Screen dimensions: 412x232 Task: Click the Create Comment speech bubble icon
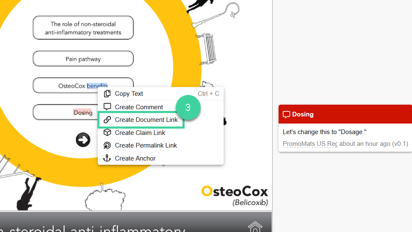[x=107, y=107]
